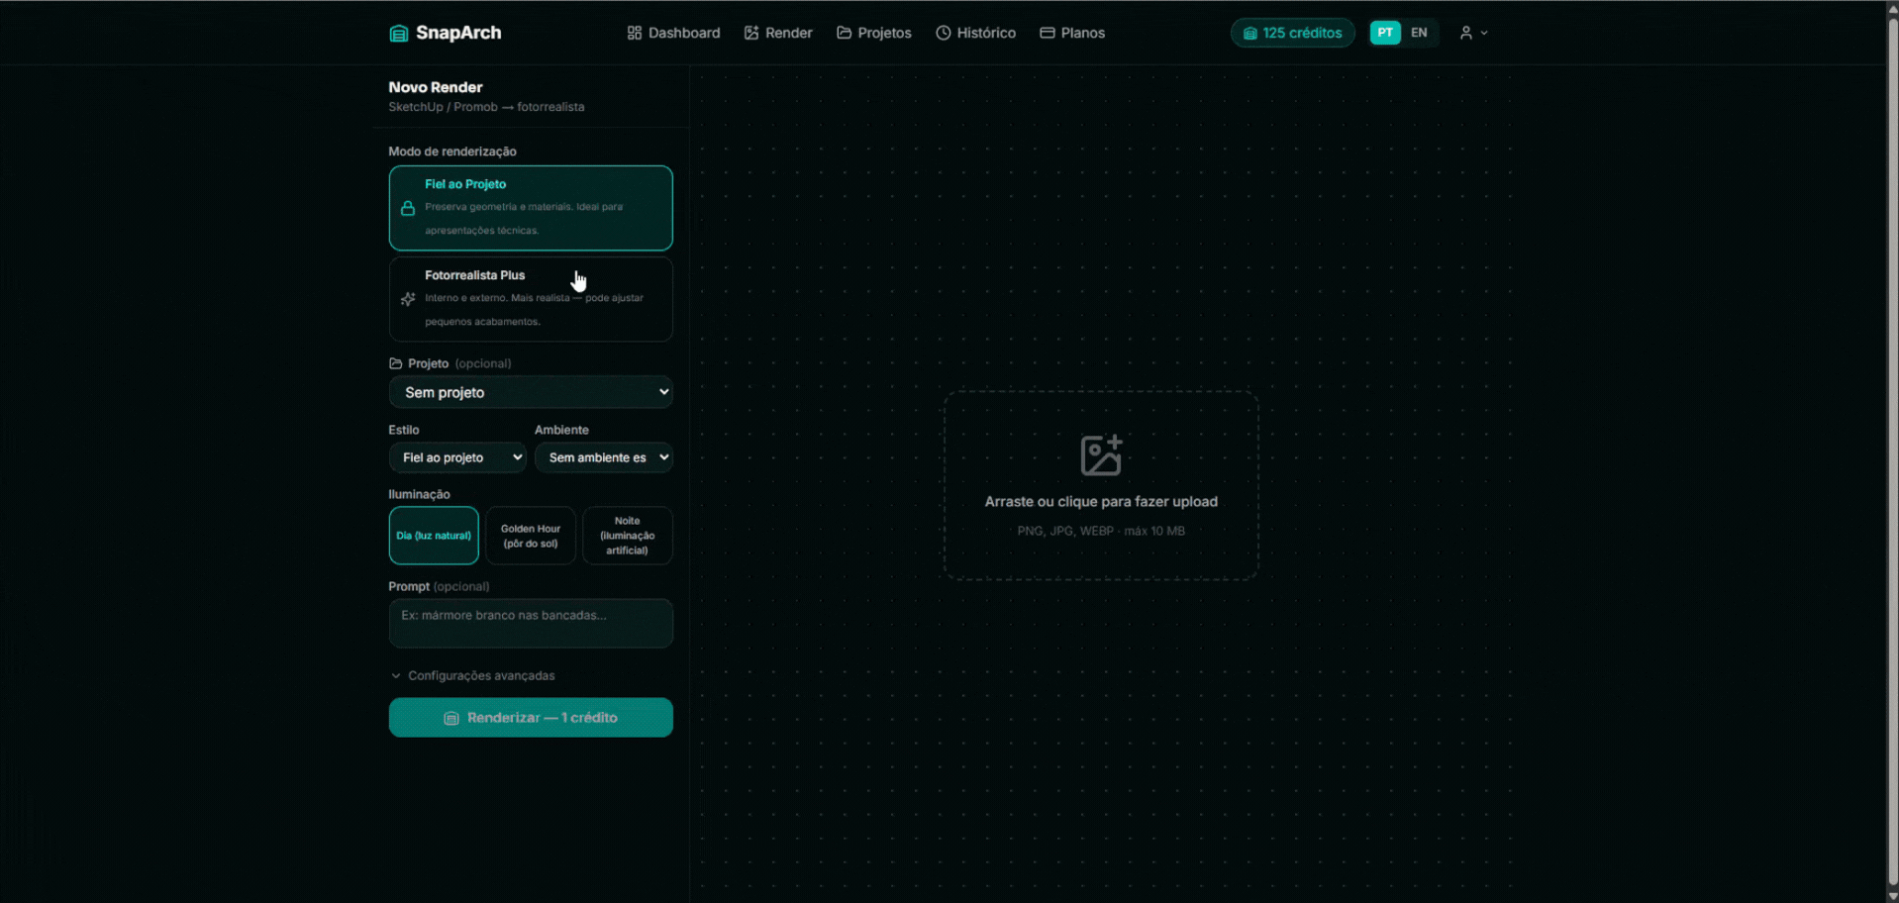Click the Histórico clock icon
This screenshot has height=903, width=1899.
point(943,33)
